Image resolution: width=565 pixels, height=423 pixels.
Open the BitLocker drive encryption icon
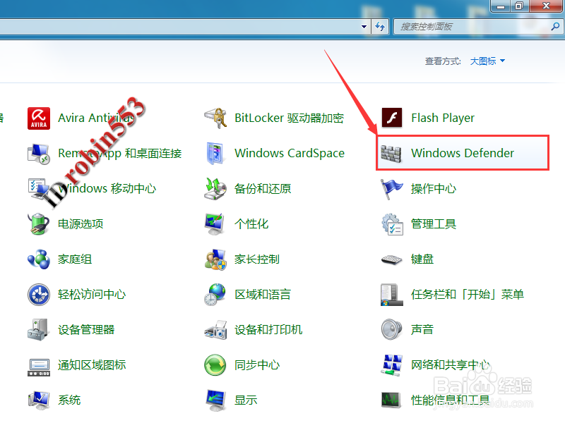(215, 118)
